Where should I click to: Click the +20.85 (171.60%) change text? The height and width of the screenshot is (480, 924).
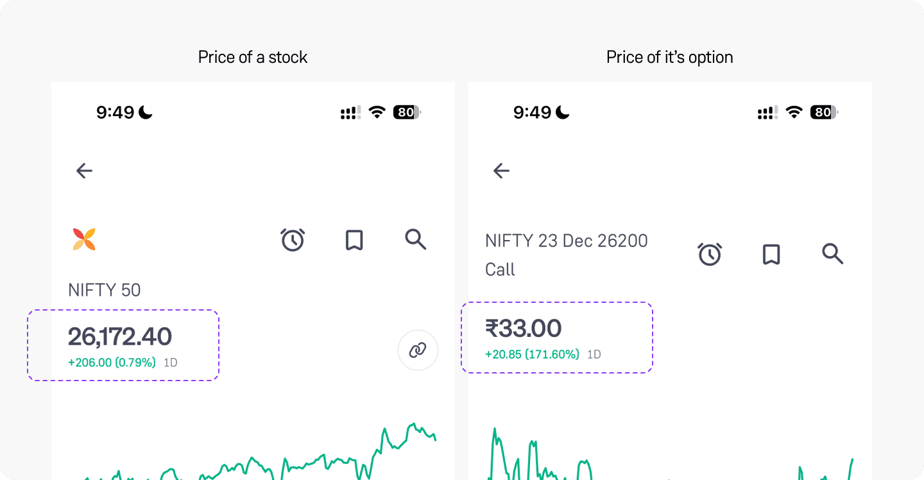532,354
